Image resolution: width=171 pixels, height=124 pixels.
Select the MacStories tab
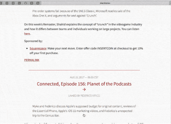[x=105, y=3]
